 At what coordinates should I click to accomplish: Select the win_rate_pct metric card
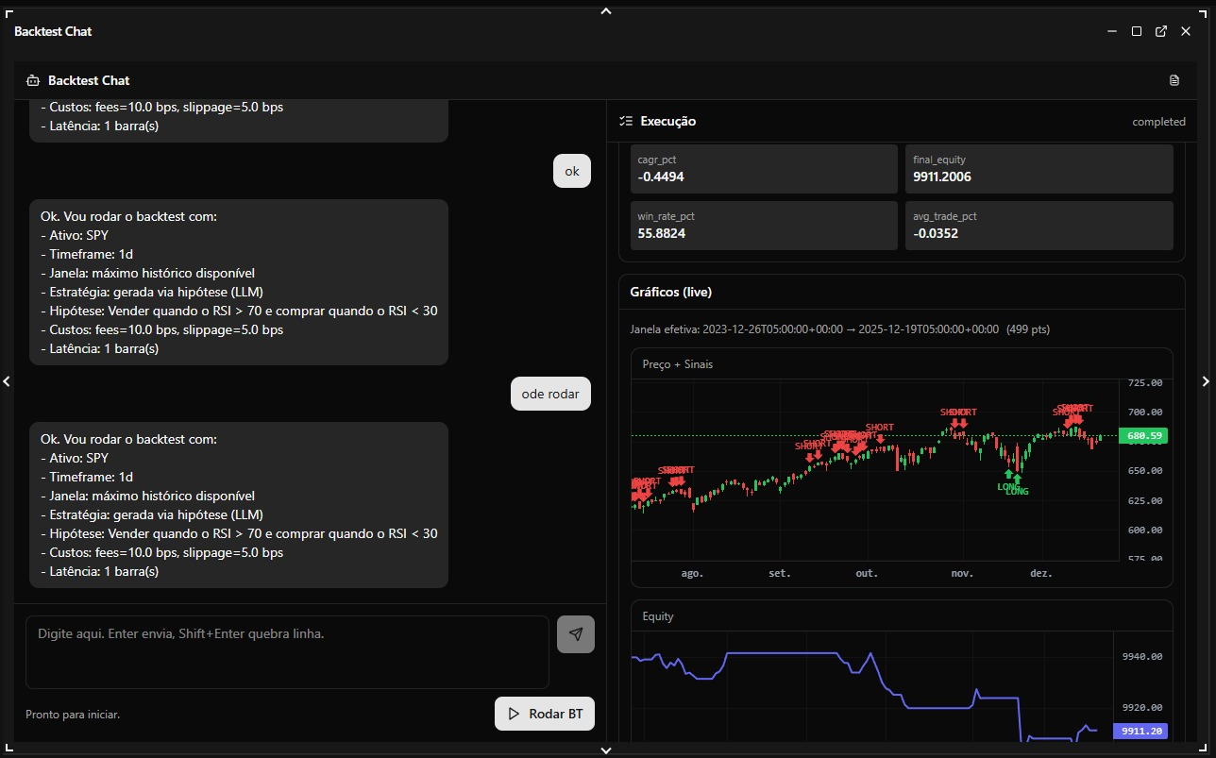(x=764, y=226)
